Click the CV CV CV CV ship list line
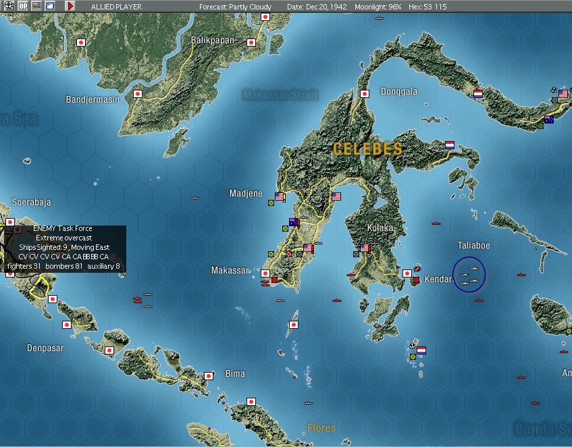 (x=63, y=257)
